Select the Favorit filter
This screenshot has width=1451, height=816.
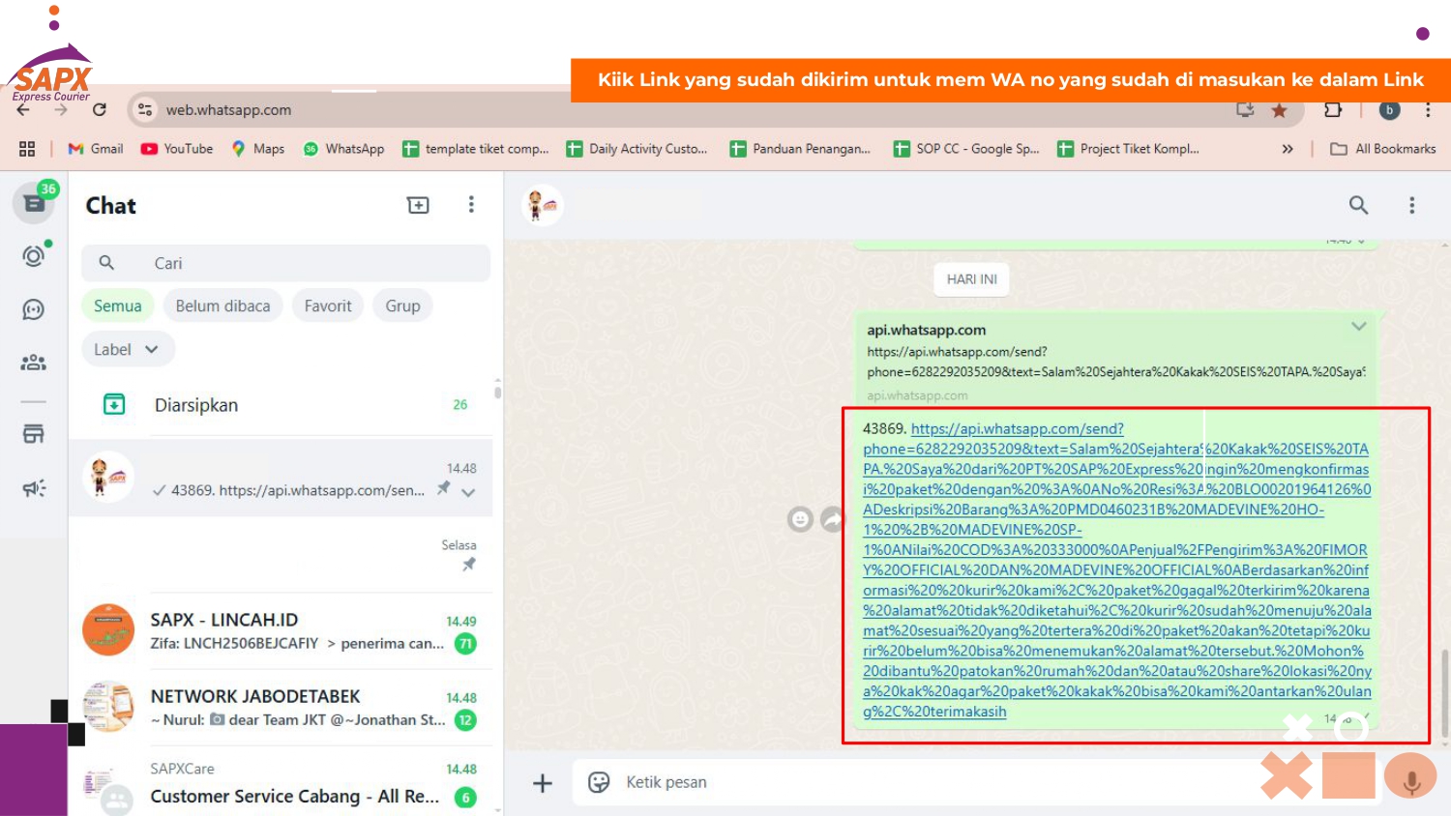328,306
